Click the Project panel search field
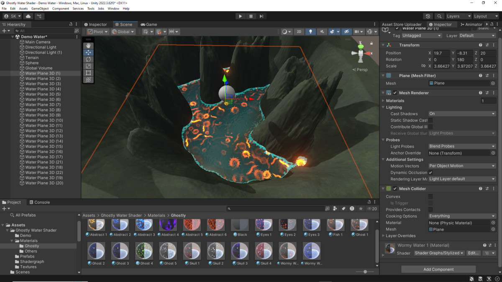 (275, 208)
